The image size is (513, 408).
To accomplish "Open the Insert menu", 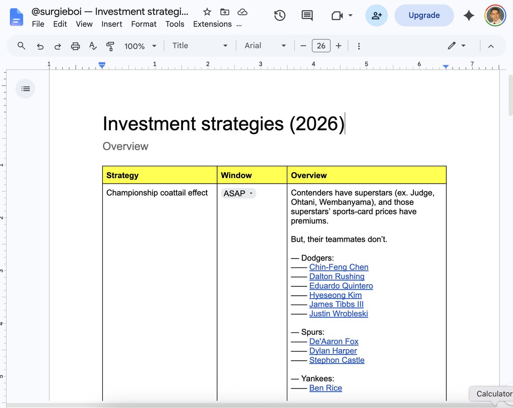I will point(112,24).
